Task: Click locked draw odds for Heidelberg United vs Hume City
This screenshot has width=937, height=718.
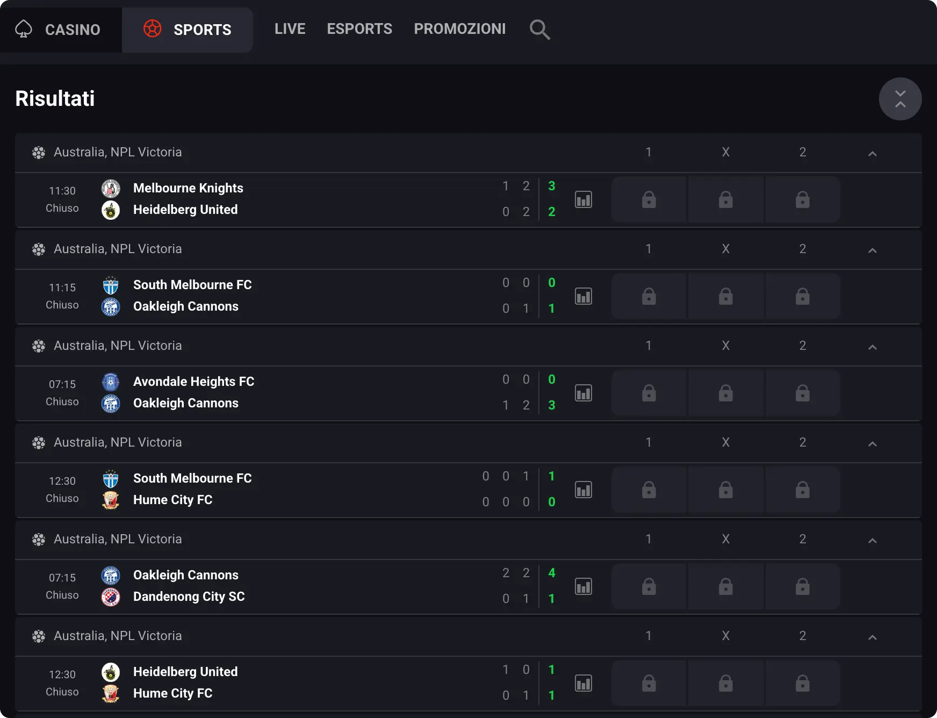Action: (726, 683)
